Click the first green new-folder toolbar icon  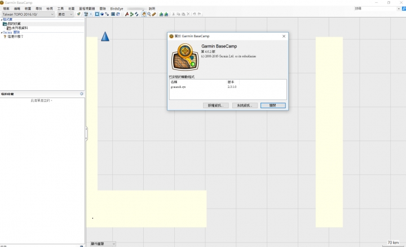(x=161, y=14)
